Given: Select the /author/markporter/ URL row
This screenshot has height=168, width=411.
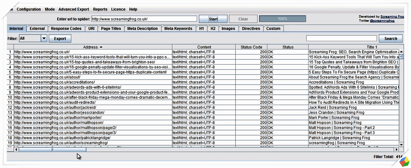Looking at the screenshot, I should (93, 118).
